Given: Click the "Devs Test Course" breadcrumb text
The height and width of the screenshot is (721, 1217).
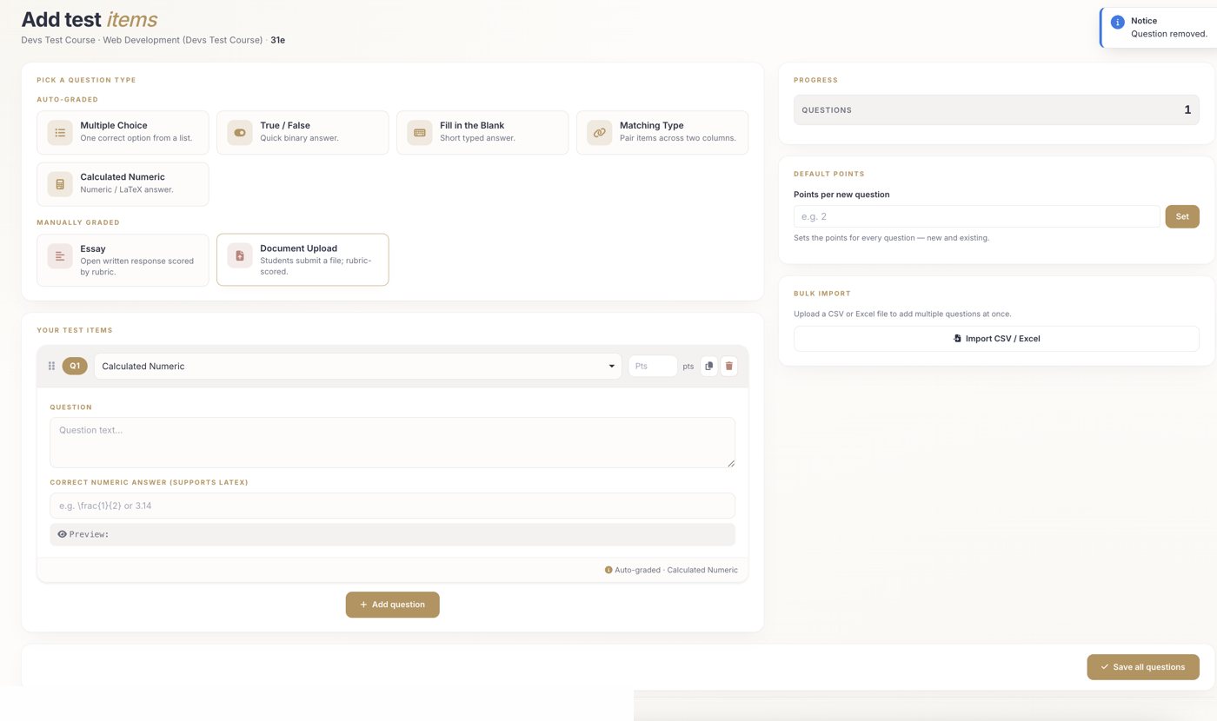Looking at the screenshot, I should 58,40.
